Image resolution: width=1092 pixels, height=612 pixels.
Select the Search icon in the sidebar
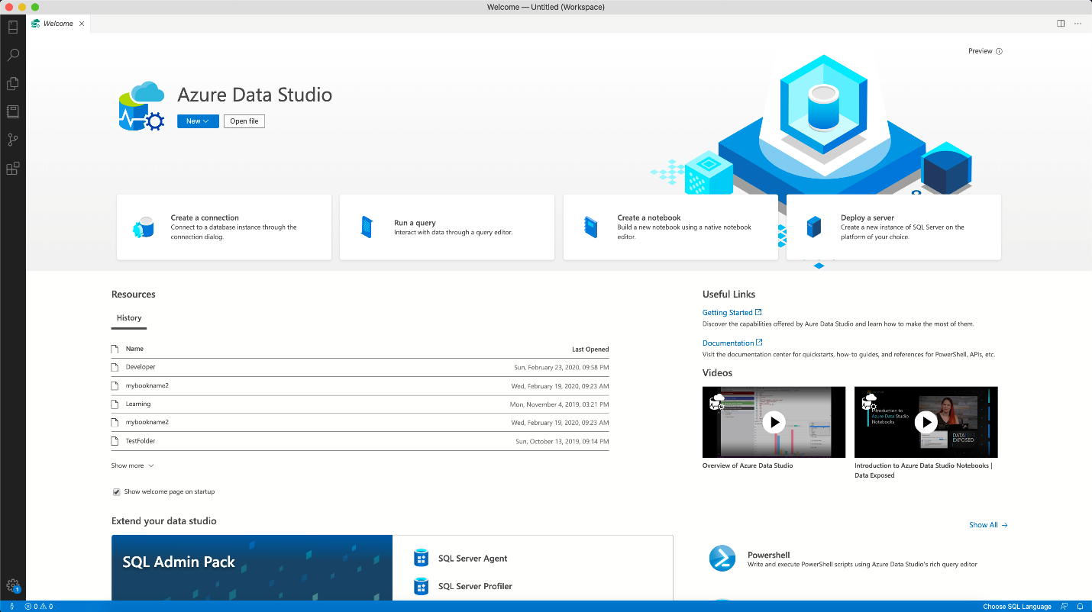[x=12, y=54]
